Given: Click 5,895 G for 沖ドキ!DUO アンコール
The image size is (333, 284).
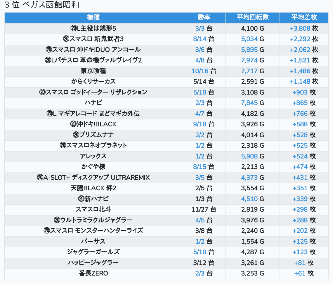Looking at the screenshot, I should click(249, 50).
